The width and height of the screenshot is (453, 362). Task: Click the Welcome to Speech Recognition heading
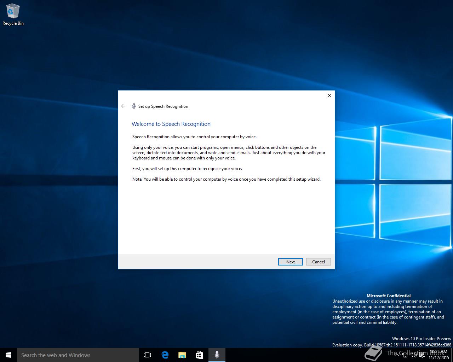[171, 124]
